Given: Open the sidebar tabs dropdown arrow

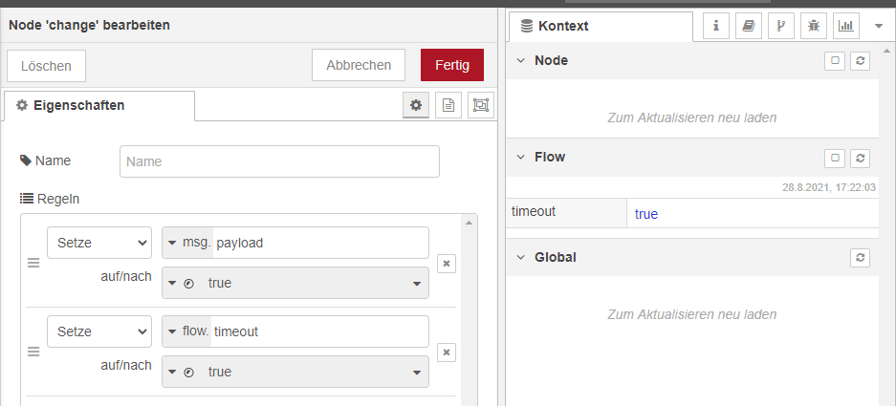Looking at the screenshot, I should 879,26.
